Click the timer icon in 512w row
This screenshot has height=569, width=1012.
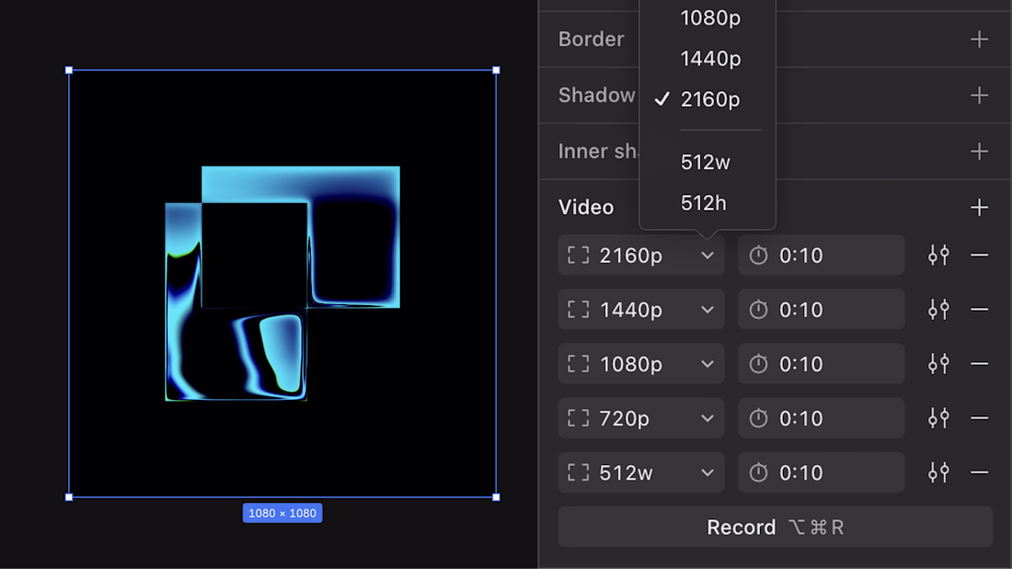pos(758,472)
